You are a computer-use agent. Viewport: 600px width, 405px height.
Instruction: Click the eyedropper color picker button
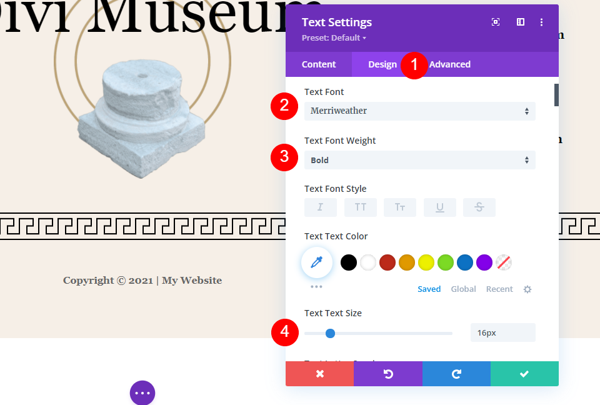[x=317, y=262]
